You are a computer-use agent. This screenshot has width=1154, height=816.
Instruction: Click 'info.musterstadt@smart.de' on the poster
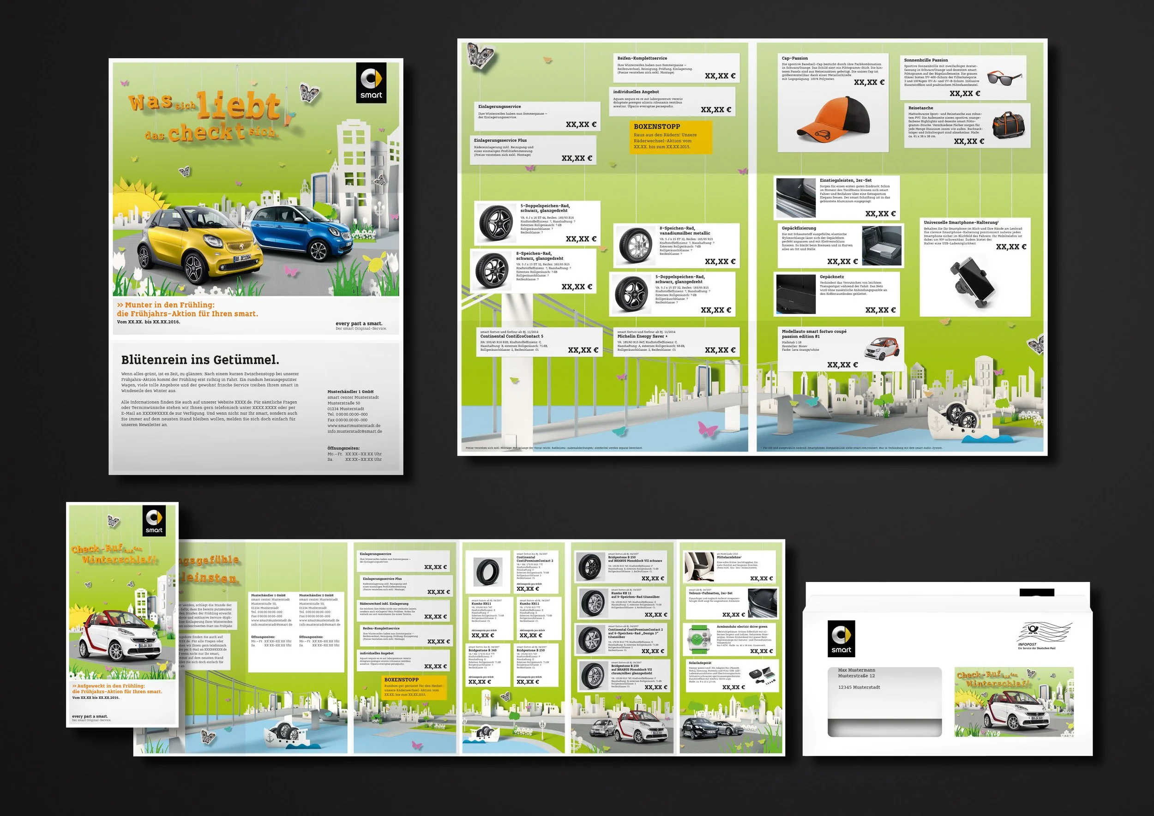tap(355, 431)
